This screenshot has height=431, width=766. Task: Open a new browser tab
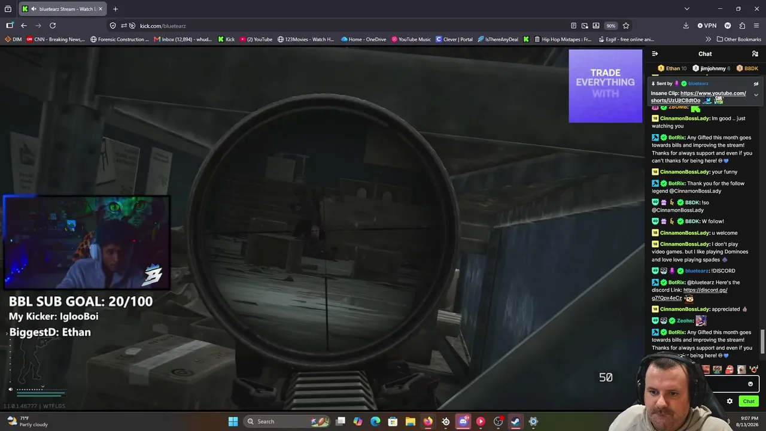point(115,9)
